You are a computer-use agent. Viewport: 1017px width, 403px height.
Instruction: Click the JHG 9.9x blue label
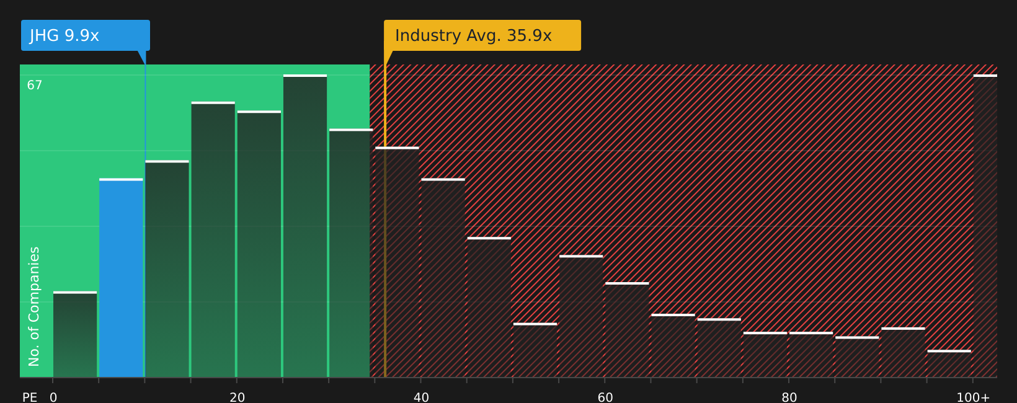click(86, 35)
